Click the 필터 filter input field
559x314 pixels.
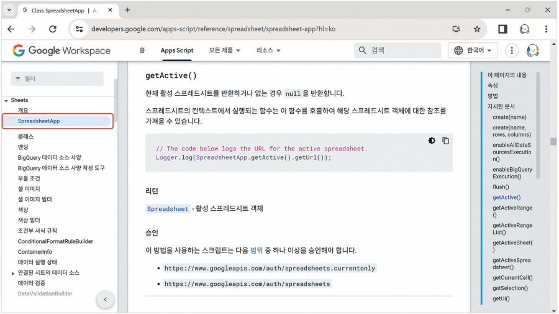pyautogui.click(x=57, y=78)
